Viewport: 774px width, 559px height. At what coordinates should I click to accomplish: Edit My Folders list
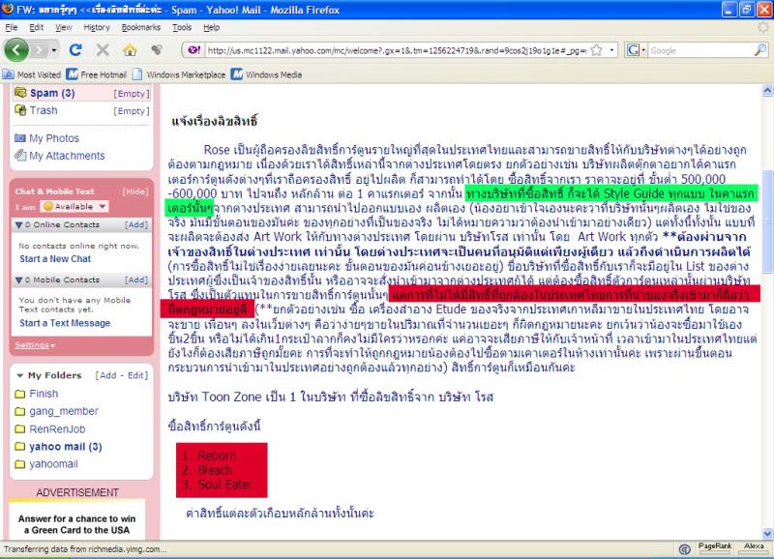pyautogui.click(x=135, y=375)
